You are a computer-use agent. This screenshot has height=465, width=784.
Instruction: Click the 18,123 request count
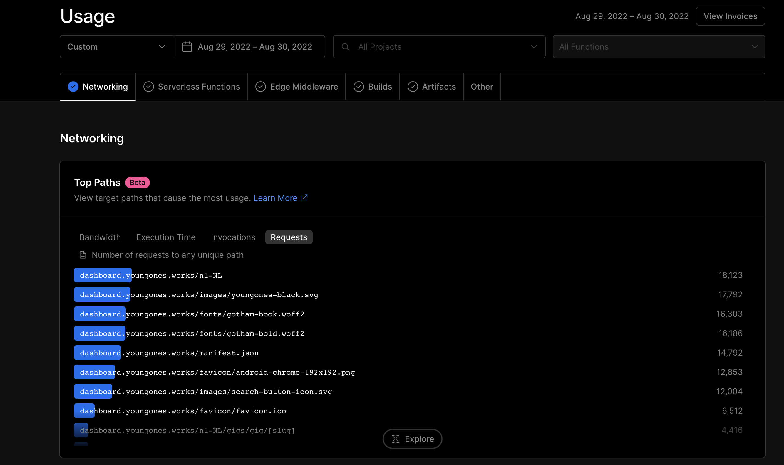pyautogui.click(x=731, y=275)
